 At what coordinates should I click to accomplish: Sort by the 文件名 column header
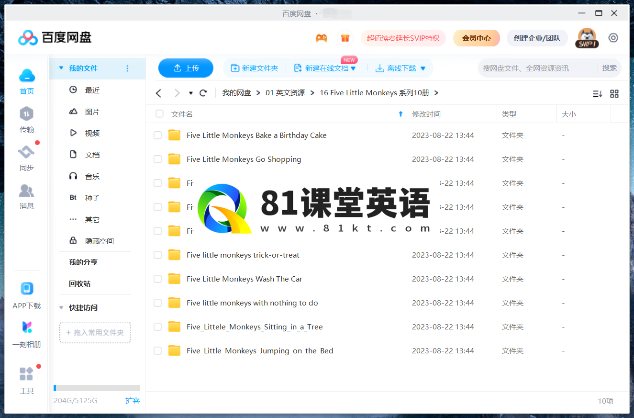[182, 114]
